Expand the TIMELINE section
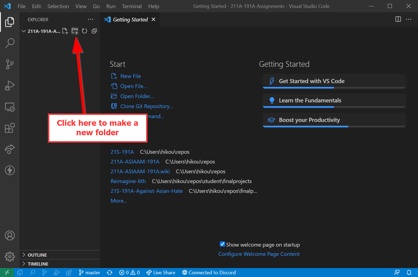Screen dimensions: 418x277 point(38,264)
